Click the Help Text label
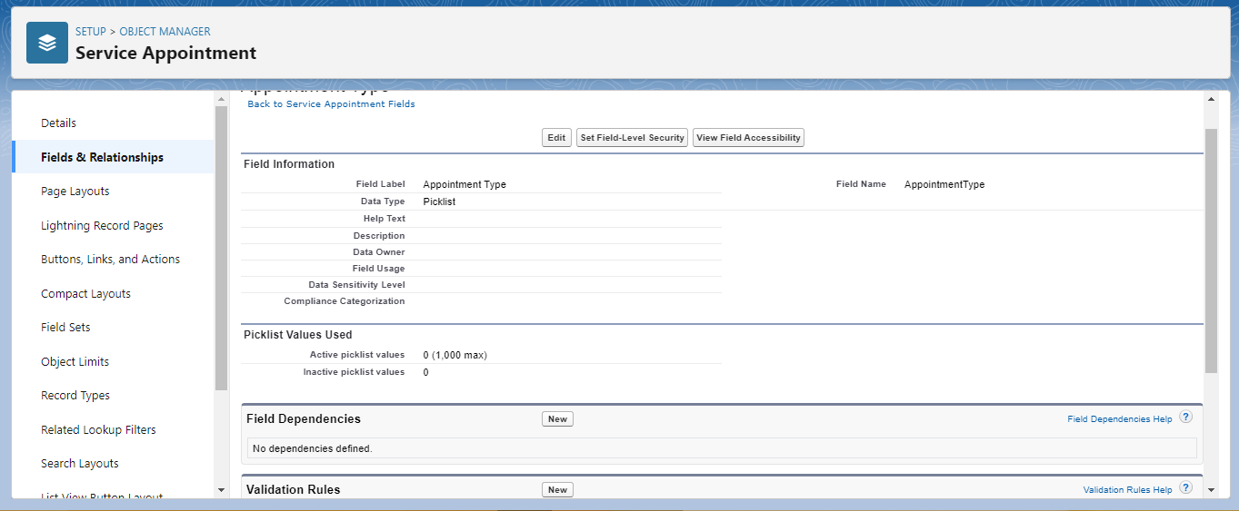 coord(384,219)
